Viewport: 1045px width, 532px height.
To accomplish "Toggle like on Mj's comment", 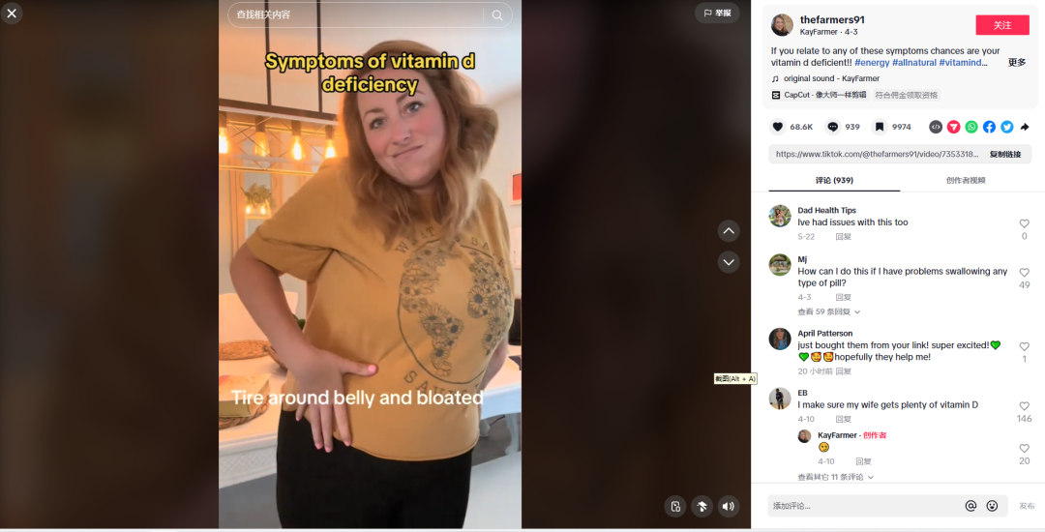I will tap(1025, 273).
